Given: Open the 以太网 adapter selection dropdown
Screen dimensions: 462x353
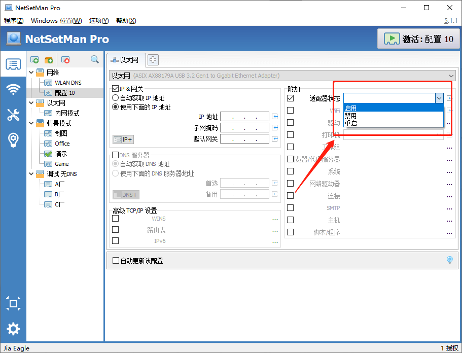Looking at the screenshot, I should [x=282, y=76].
